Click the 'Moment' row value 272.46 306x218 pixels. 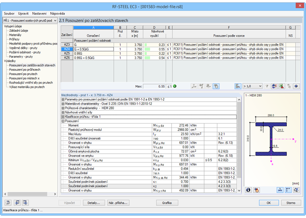[x=180, y=125]
